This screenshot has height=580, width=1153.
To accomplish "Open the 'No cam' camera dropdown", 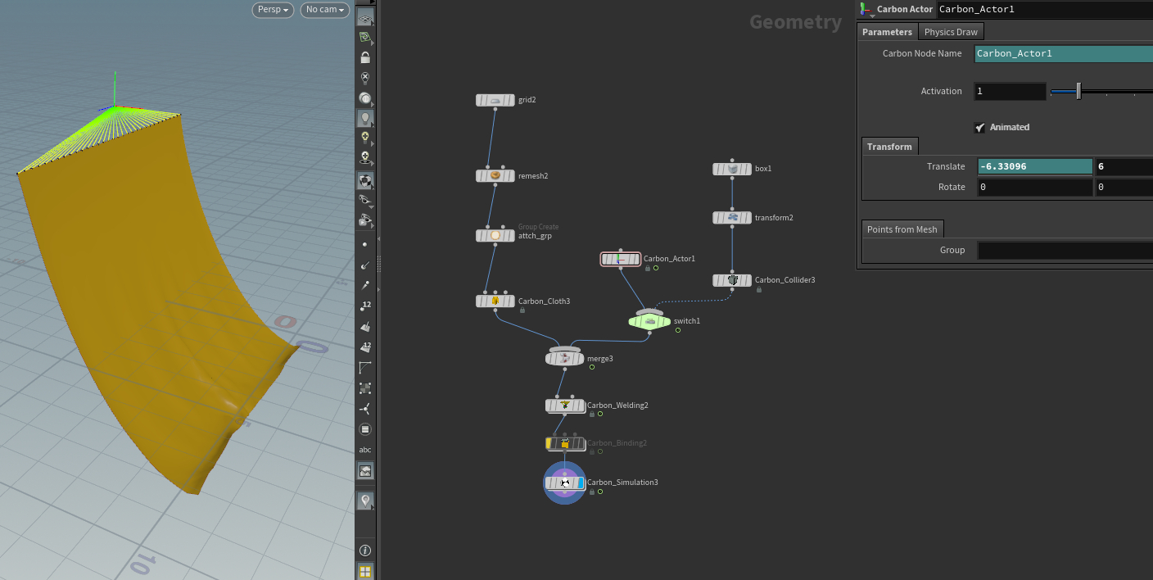I will 324,10.
